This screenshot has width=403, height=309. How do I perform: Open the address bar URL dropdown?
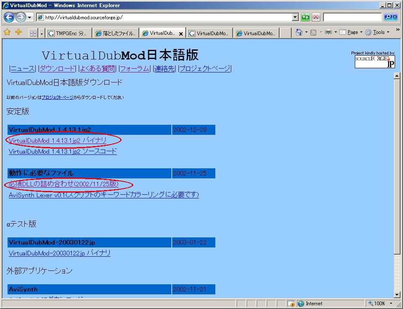[295, 17]
